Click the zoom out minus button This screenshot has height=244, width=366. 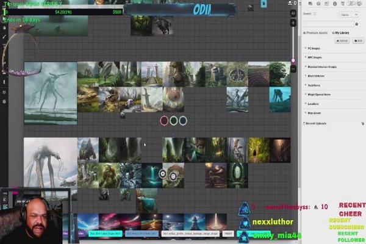pyautogui.click(x=293, y=69)
